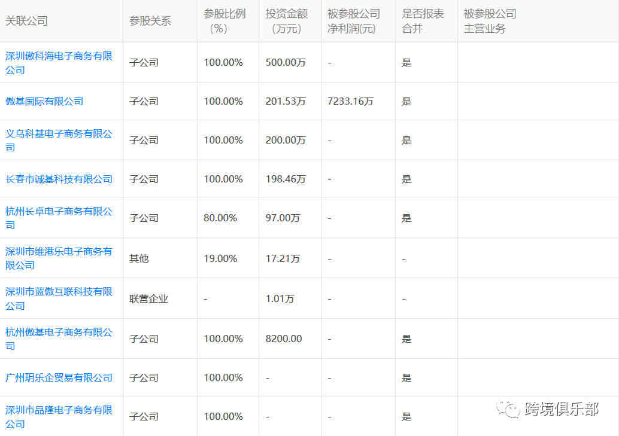This screenshot has width=619, height=436.
Task: Select the 201.53万 investment amount cell
Action: 286,102
